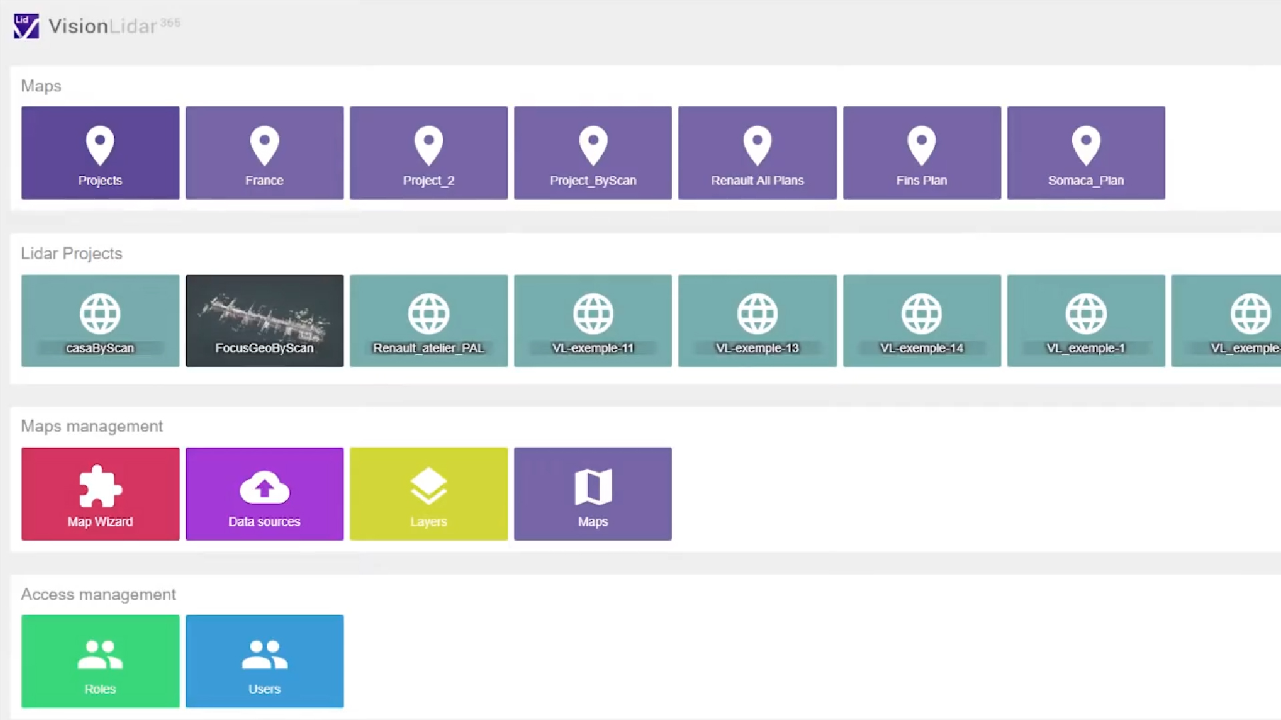Click the VisionLidar 365 logo
The image size is (1281, 720).
96,26
